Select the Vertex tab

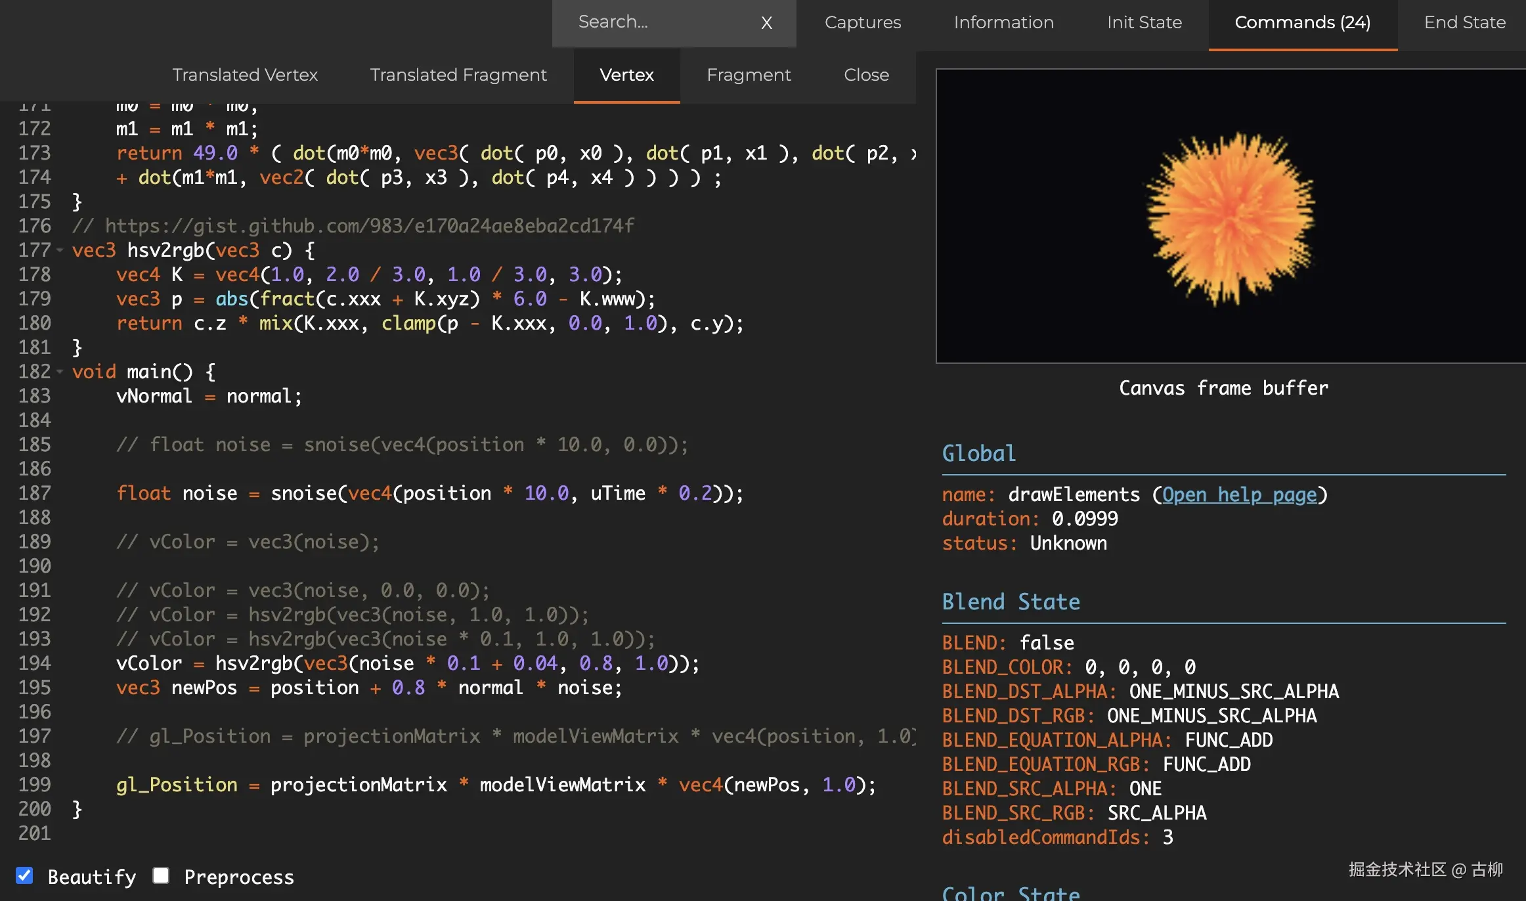(x=626, y=75)
